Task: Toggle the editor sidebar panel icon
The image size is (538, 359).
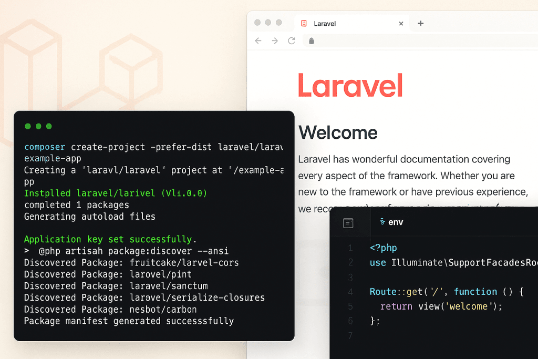Action: click(x=348, y=223)
